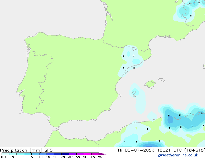Select the 25–30 mm legend swatch
The height and width of the screenshot is (158, 205).
[65, 154]
